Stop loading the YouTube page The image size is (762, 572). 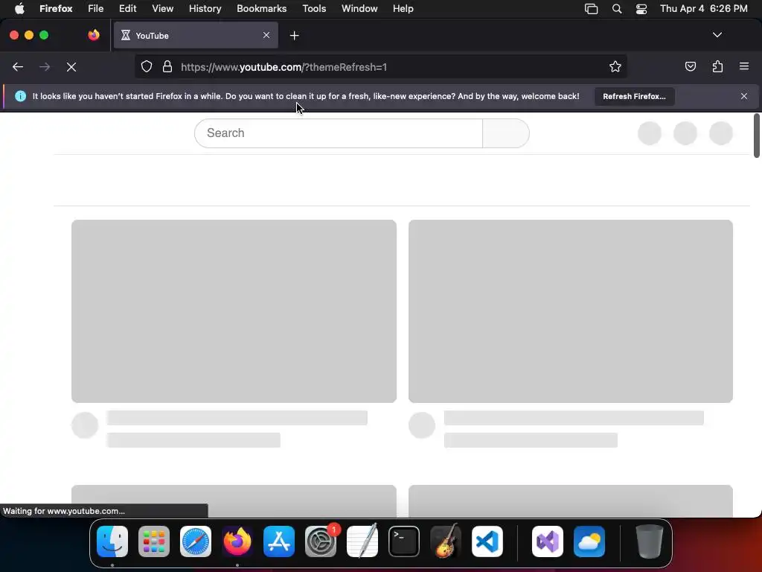(71, 67)
